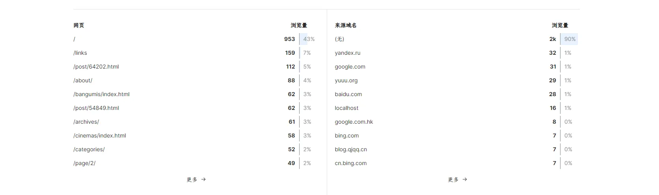Click the /bangumis/index.html page entry
659x195 pixels.
[x=101, y=94]
